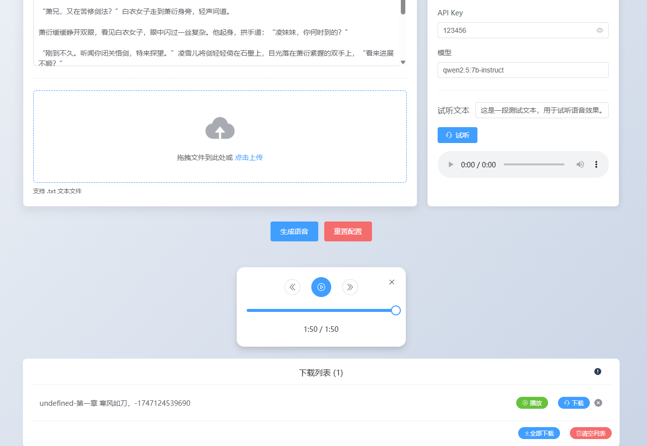Screen dimensions: 647x446
Task: Click the 生成语音 button
Action: pyautogui.click(x=294, y=231)
